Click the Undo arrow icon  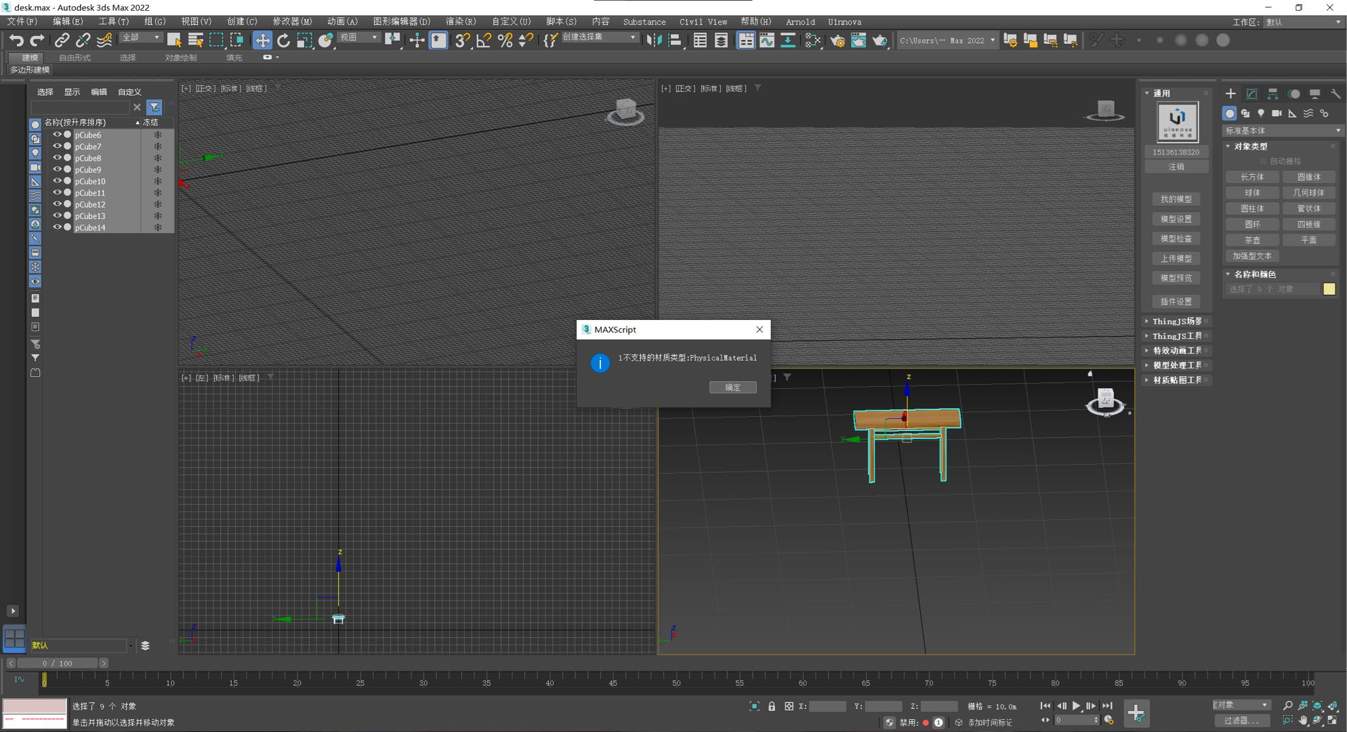click(16, 41)
